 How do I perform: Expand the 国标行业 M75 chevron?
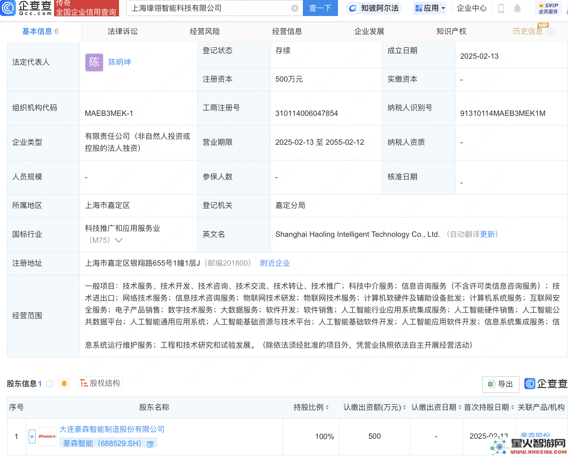[119, 240]
